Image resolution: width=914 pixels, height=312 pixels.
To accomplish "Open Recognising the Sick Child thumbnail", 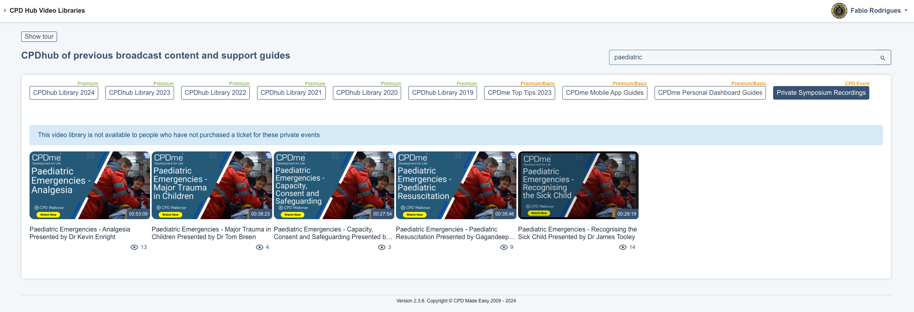I will click(x=578, y=185).
